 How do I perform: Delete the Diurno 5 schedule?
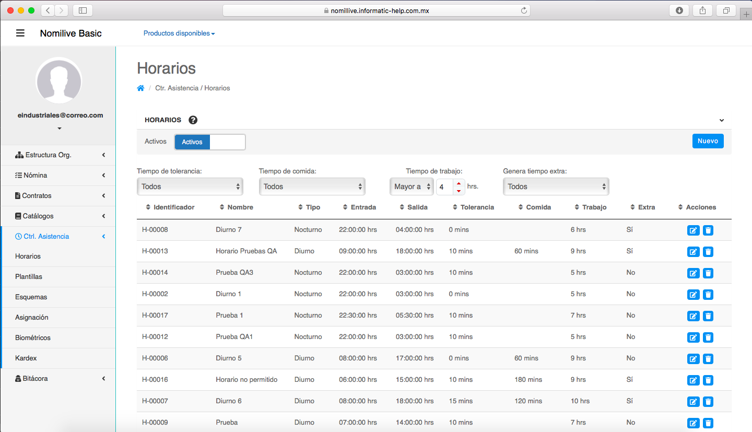tap(708, 359)
